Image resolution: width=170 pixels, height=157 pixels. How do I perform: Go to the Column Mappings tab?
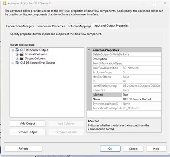(x=79, y=26)
